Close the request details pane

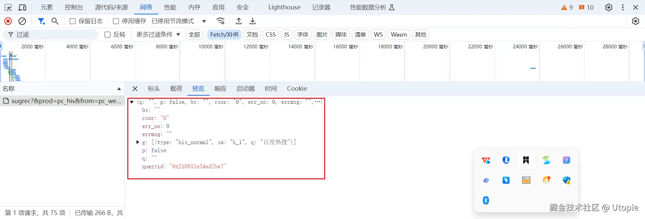(135, 89)
